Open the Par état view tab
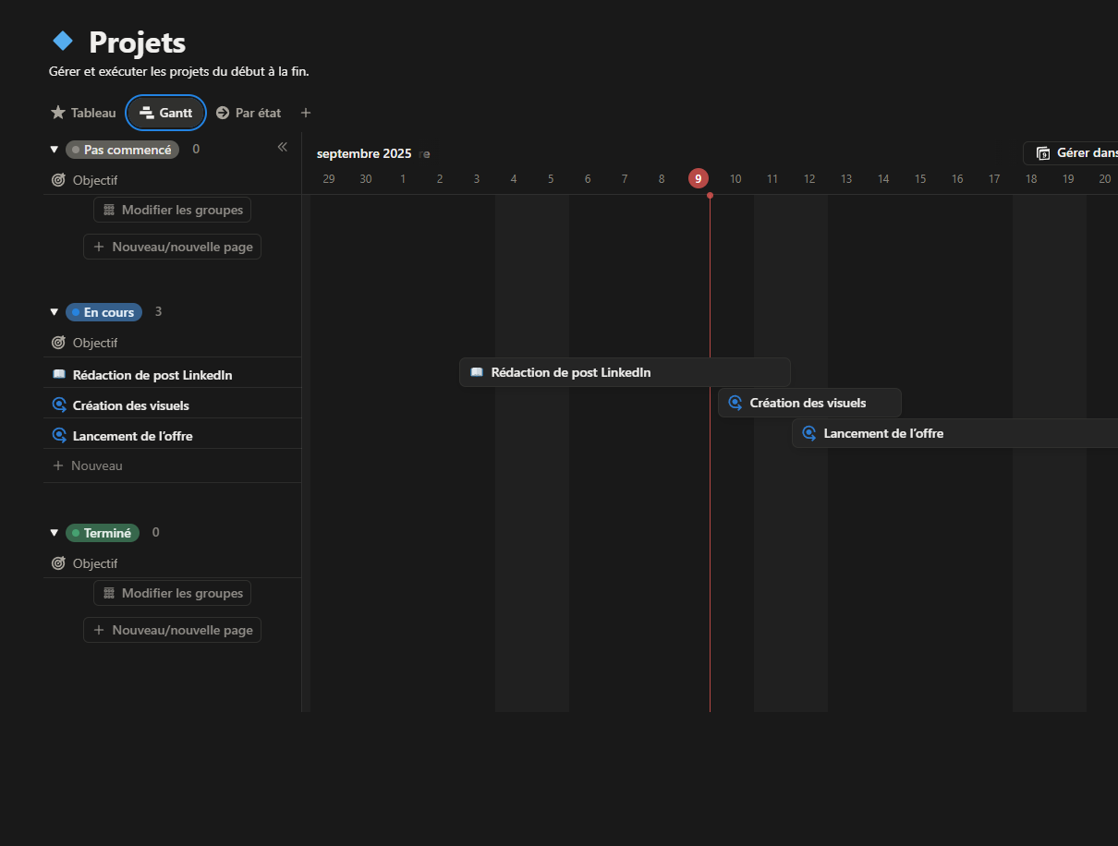Screen dimensions: 1118x846 249,113
